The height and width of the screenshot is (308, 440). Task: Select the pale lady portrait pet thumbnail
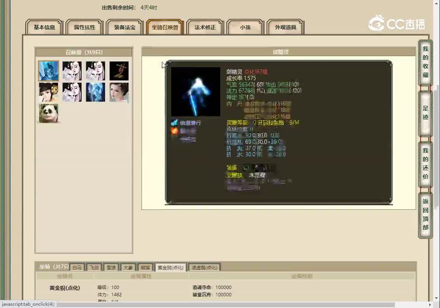(x=119, y=92)
